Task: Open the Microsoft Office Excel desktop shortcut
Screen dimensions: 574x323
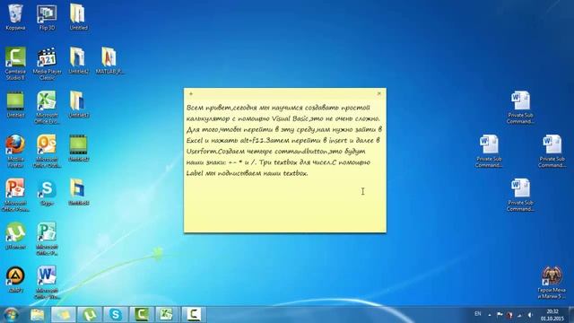Action: tap(47, 108)
